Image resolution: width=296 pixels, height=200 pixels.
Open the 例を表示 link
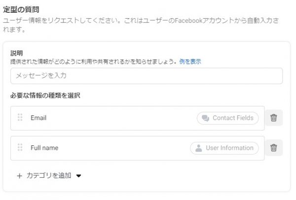pos(190,62)
